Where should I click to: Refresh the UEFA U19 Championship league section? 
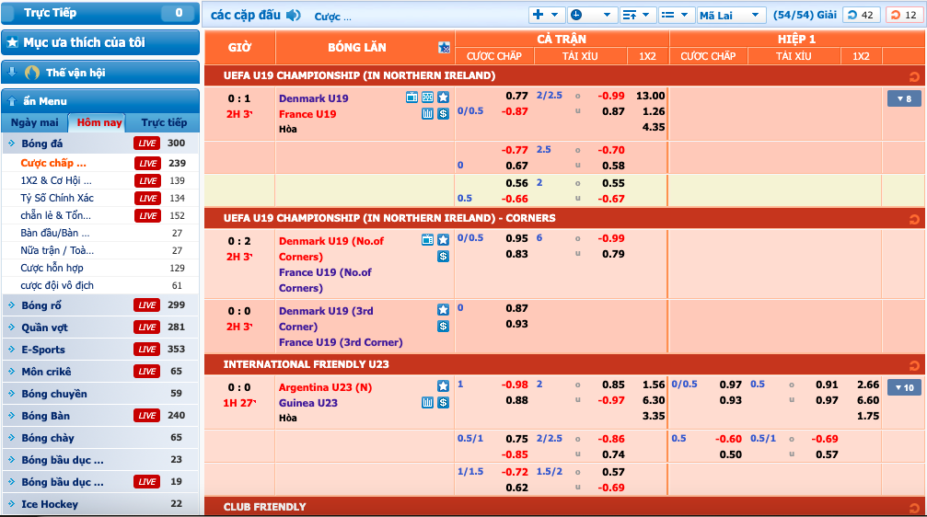coord(913,76)
